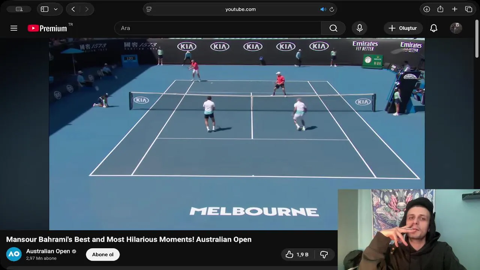Click the 2,97 Mn abone subscriber count
480x270 pixels.
pyautogui.click(x=41, y=258)
